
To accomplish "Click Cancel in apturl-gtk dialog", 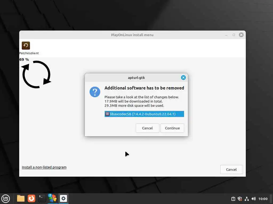I will coord(147,128).
